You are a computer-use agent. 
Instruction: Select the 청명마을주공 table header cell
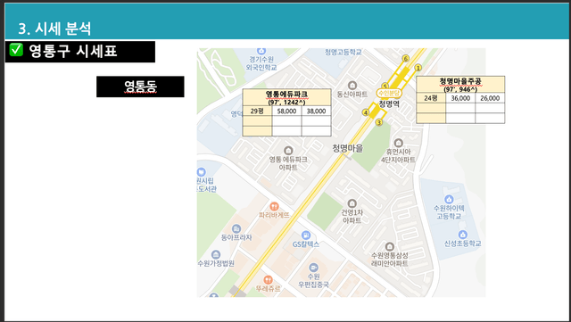point(460,85)
